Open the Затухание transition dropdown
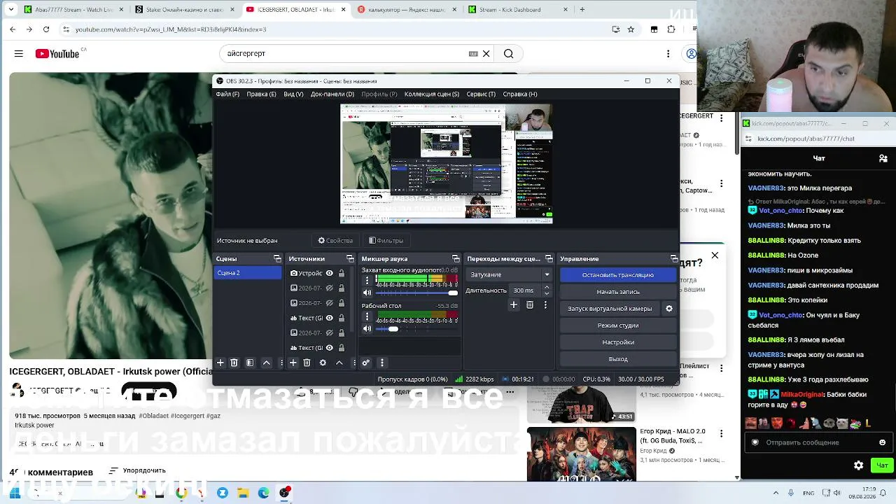Viewport: 896px width, 504px height. click(510, 274)
